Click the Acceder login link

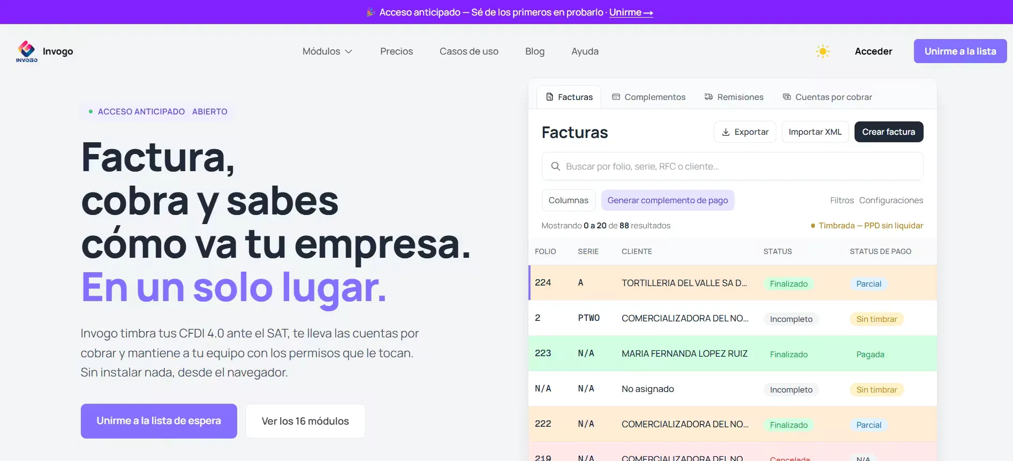click(873, 51)
